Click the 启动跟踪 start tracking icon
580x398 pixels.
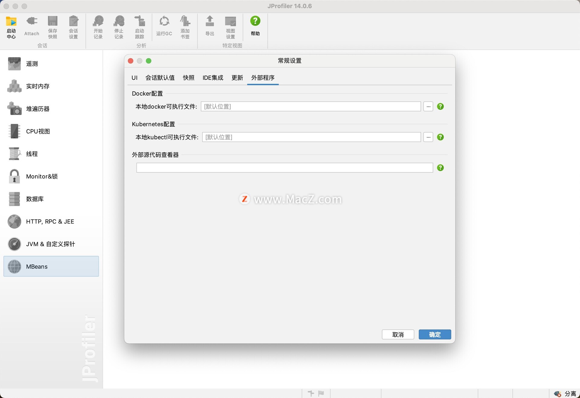(140, 27)
